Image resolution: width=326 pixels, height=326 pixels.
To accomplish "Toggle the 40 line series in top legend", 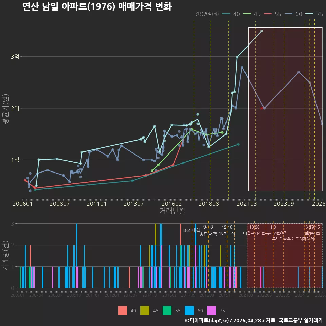I will click(x=231, y=14).
